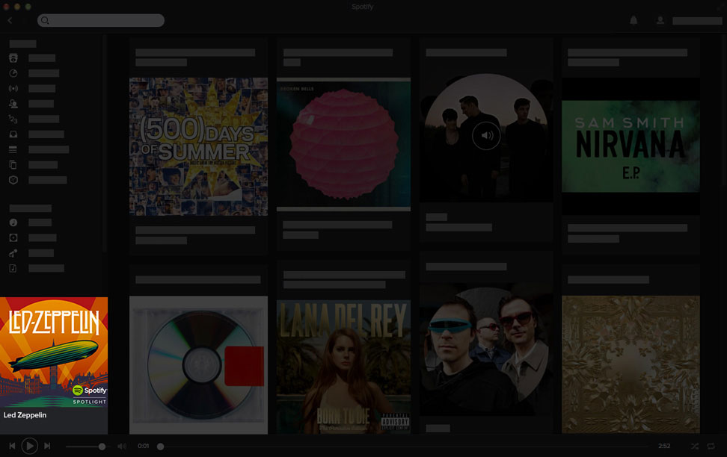Open the account dropdown at top right

696,21
